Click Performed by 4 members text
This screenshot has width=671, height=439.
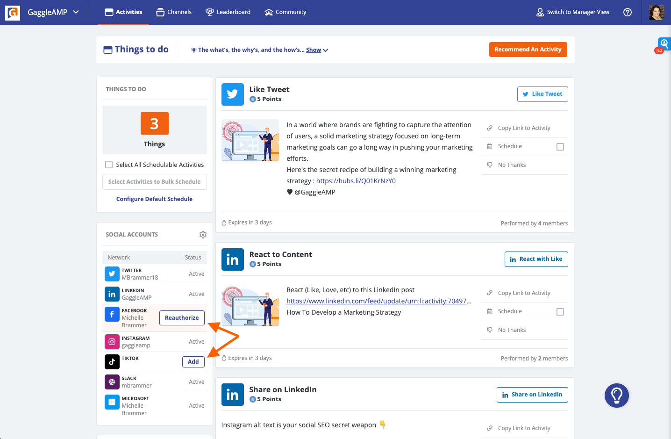point(534,223)
